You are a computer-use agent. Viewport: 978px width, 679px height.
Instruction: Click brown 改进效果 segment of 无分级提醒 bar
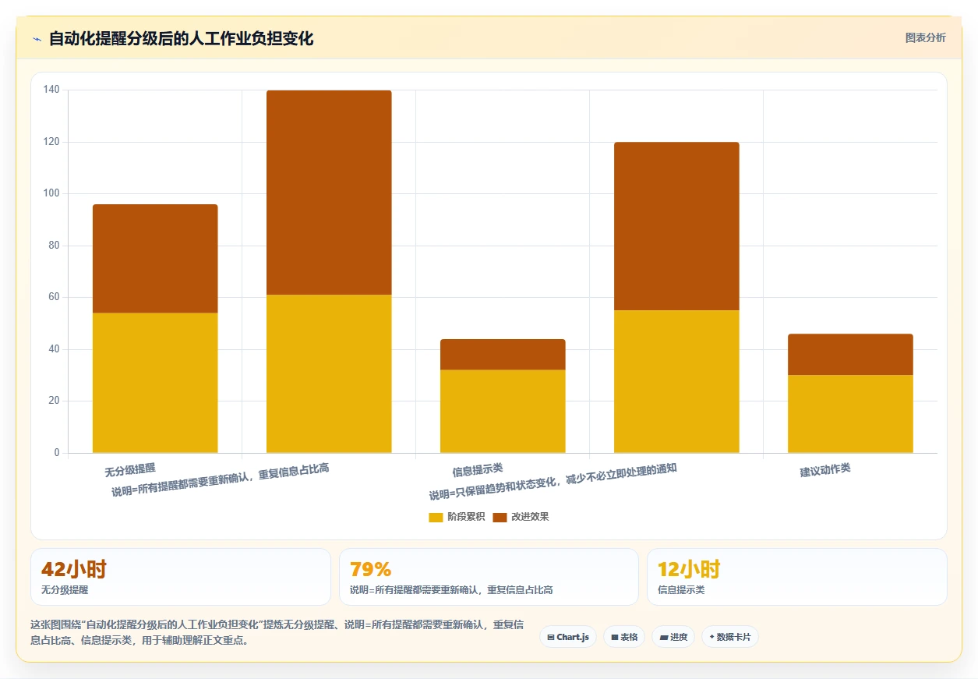tap(155, 259)
